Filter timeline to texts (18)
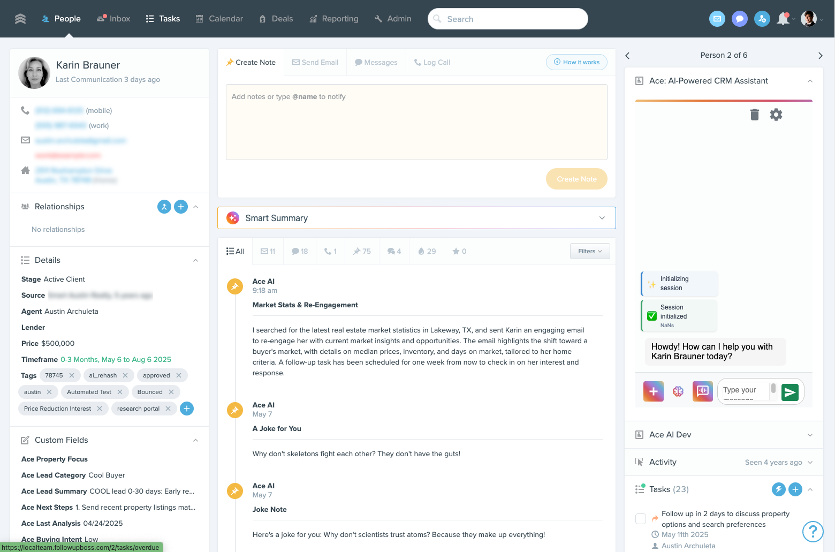 tap(300, 251)
